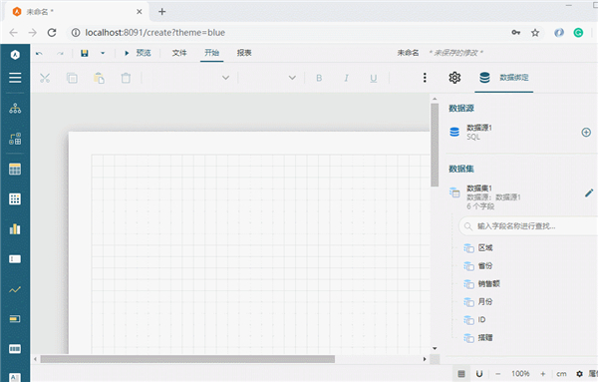Viewport: 598px width, 382px height.
Task: Expand the save options dropdown arrow
Action: click(x=103, y=53)
